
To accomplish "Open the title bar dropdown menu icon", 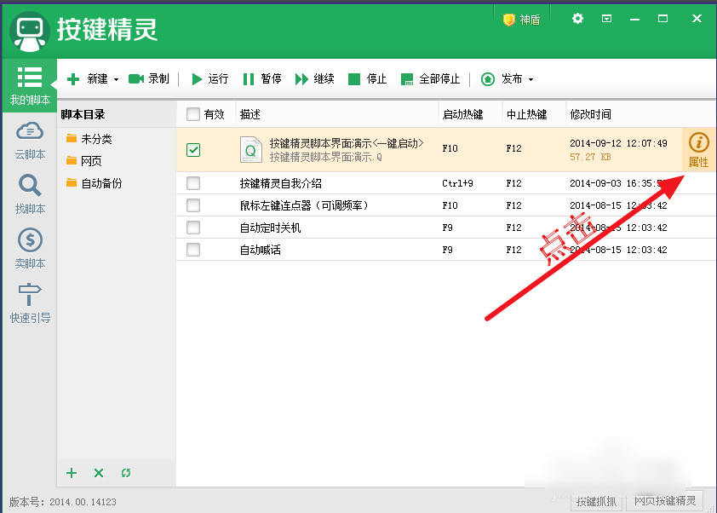I will point(607,18).
